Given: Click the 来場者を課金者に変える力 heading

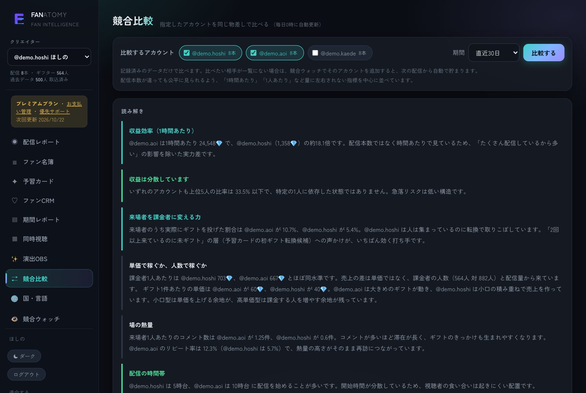Looking at the screenshot, I should 165,217.
